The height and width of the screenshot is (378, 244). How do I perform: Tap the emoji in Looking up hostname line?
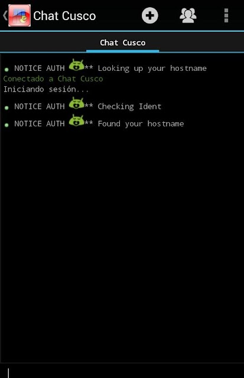76,65
